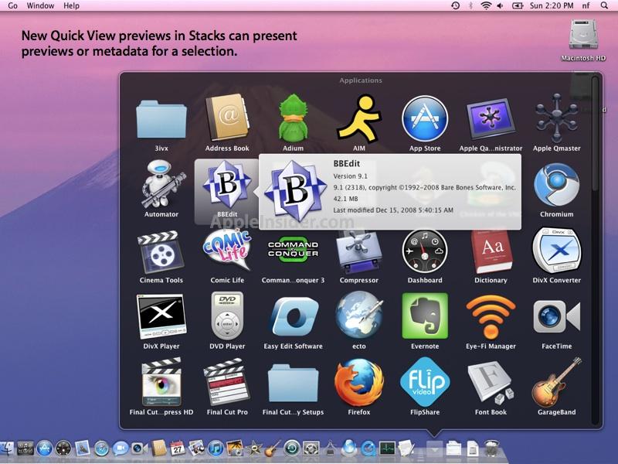The height and width of the screenshot is (464, 618).
Task: Launch Eye-Fi Manager
Action: click(x=491, y=317)
